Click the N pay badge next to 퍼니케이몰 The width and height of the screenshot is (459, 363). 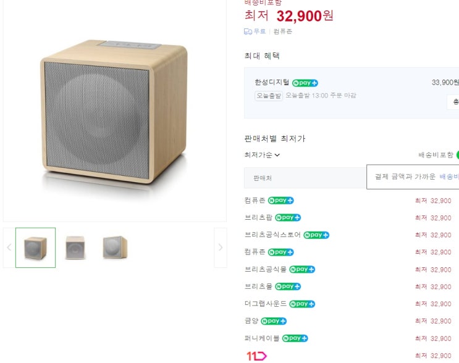point(295,338)
